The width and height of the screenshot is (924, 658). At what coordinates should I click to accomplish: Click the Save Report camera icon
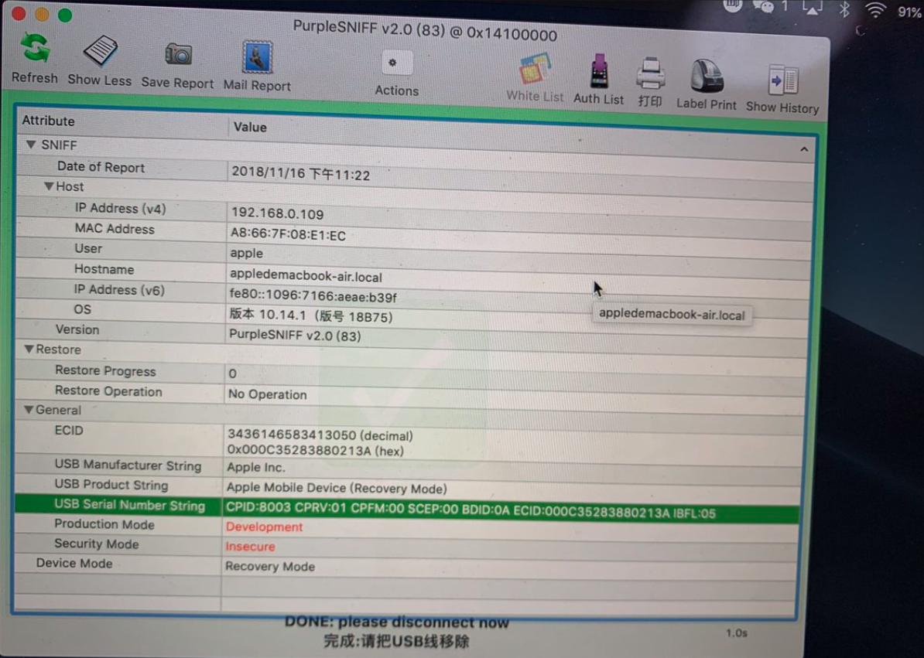(x=178, y=55)
